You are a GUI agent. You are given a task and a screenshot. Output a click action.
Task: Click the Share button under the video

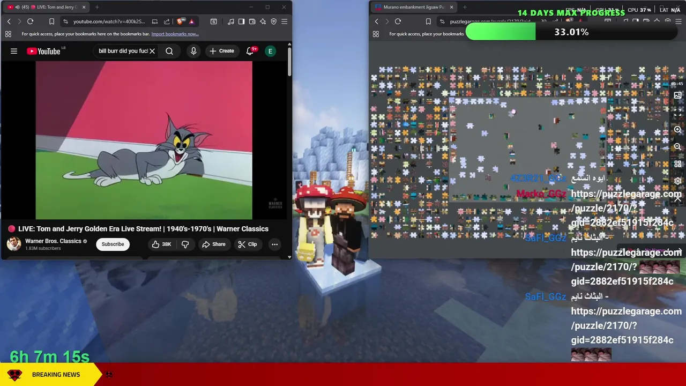click(x=213, y=244)
